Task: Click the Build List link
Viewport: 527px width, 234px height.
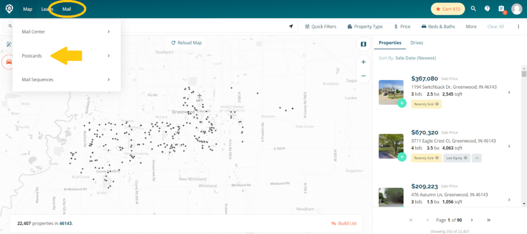Action: click(344, 223)
